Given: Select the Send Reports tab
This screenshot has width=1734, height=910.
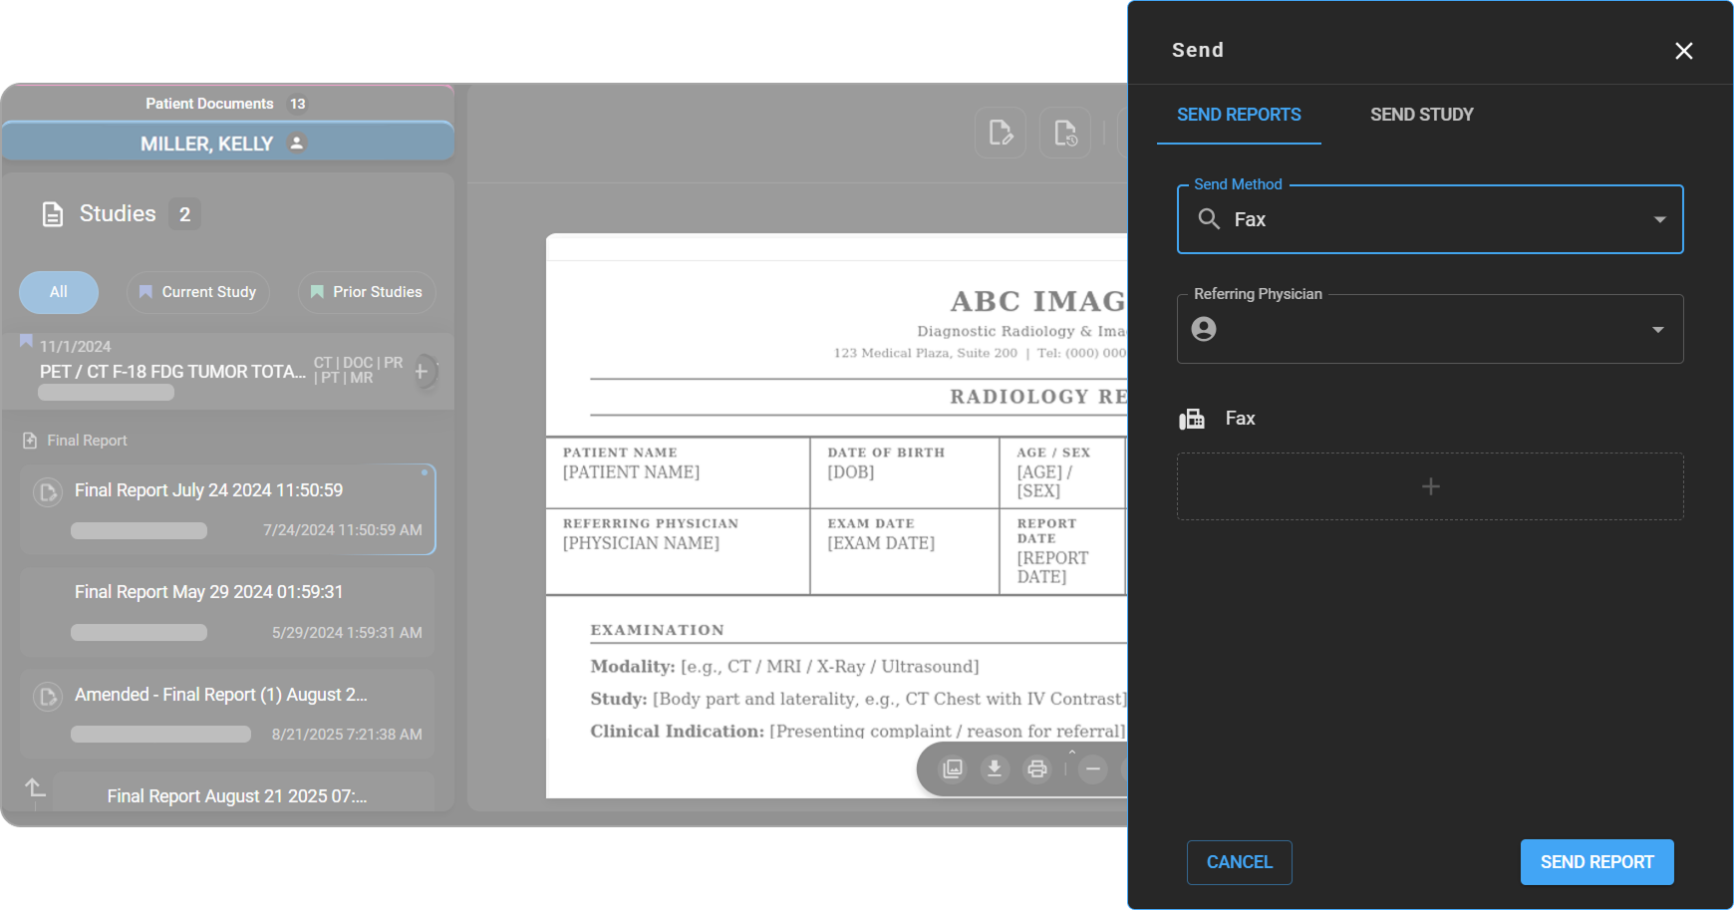Looking at the screenshot, I should coord(1239,115).
